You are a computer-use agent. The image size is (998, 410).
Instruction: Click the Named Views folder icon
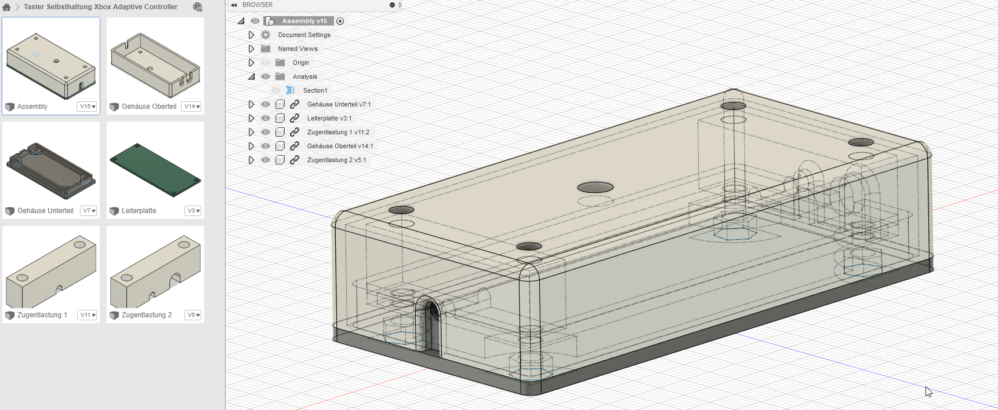(x=266, y=49)
